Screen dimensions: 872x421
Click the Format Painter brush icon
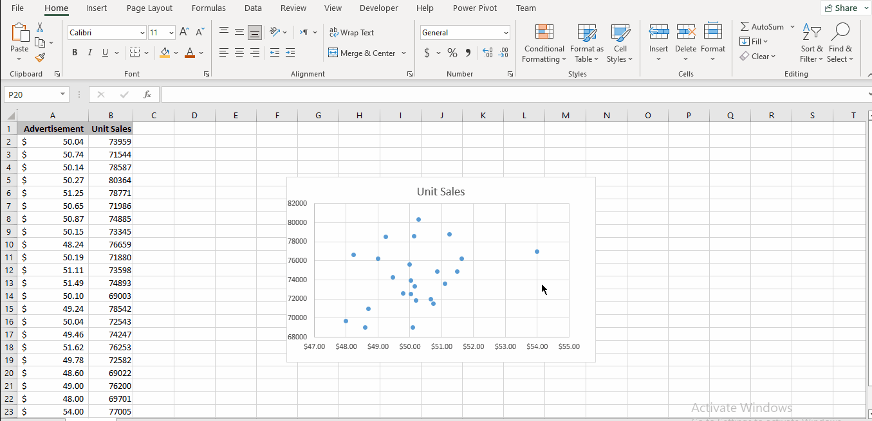(40, 57)
